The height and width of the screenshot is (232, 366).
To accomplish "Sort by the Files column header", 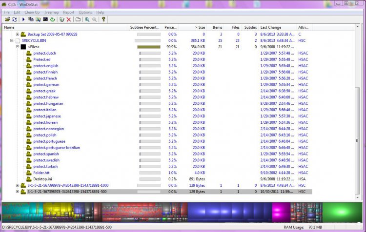I will pos(232,27).
